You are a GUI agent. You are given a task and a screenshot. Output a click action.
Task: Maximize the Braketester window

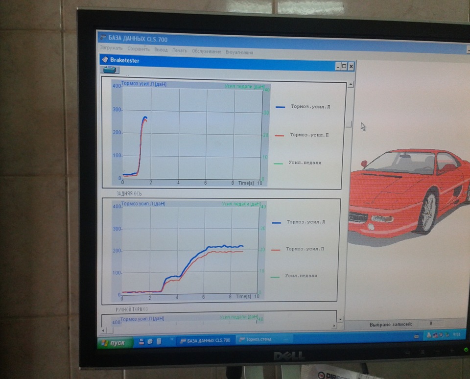(x=344, y=66)
